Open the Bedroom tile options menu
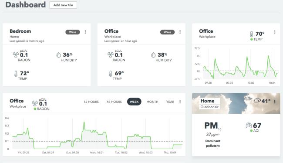Viewport: 283px width, 163px height. (85, 32)
